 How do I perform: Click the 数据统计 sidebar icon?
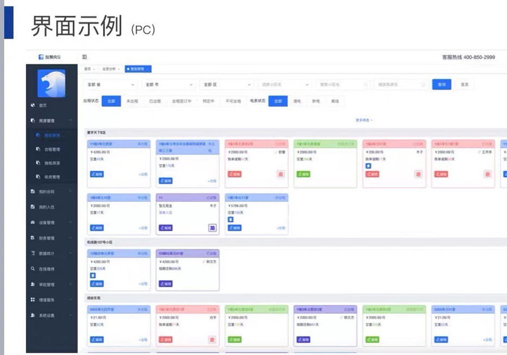[x=33, y=253]
